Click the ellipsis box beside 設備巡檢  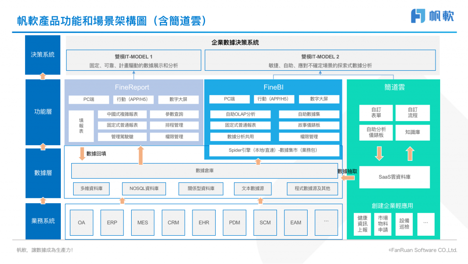pyautogui.click(x=426, y=224)
